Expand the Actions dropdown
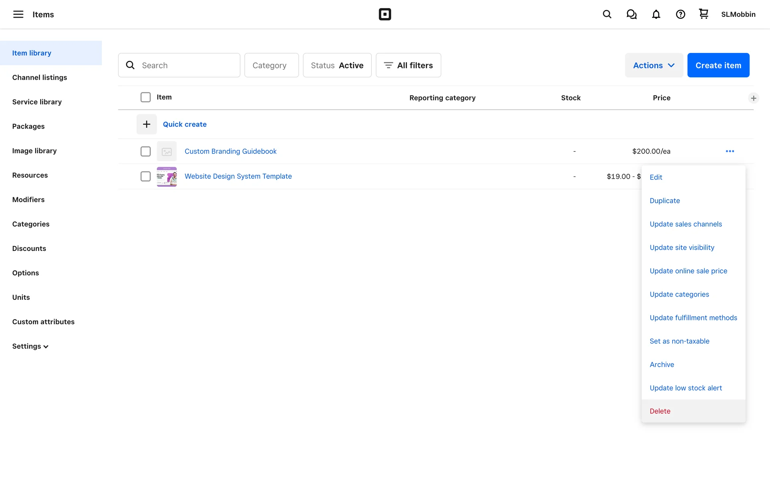The height and width of the screenshot is (481, 770). pos(654,65)
